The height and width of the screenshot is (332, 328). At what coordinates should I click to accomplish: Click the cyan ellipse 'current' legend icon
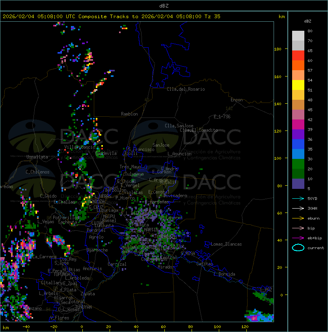click(x=298, y=248)
